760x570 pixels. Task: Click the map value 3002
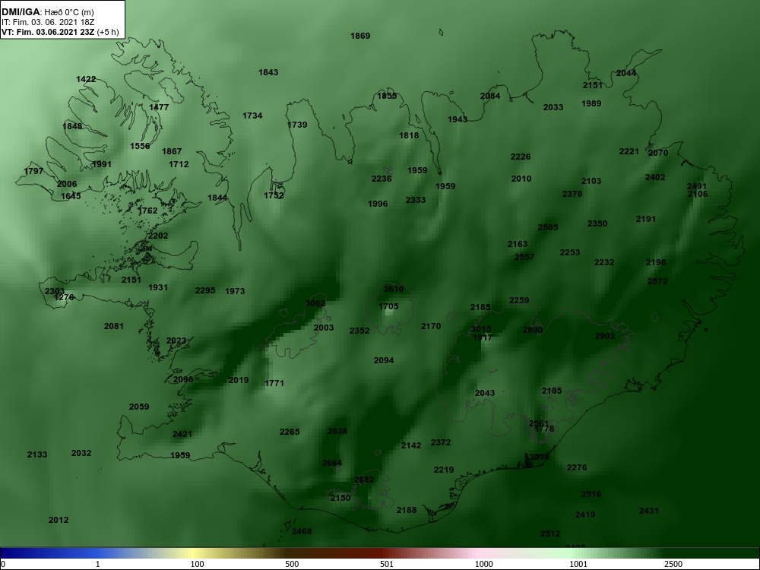click(315, 303)
